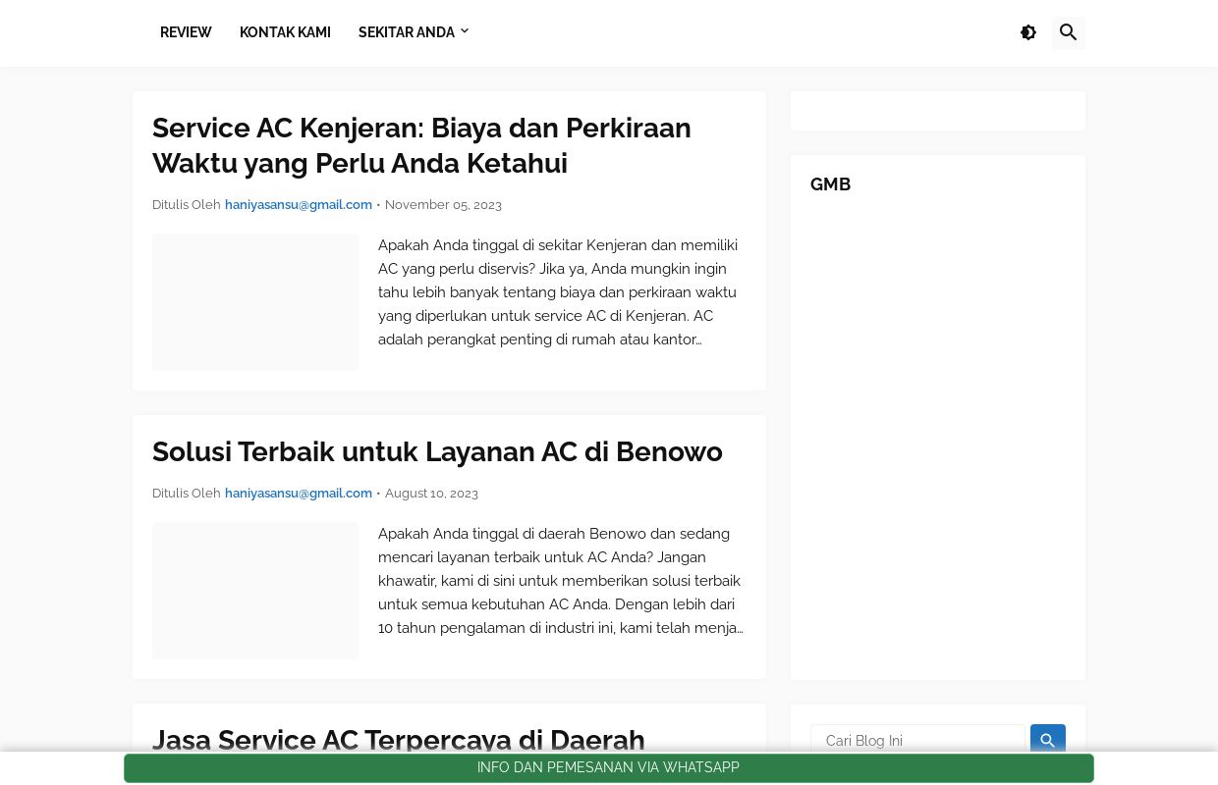
Task: Open the article about Service AC Kenjeran
Action: [x=421, y=145]
